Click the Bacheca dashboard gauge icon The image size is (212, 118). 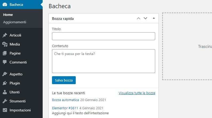tap(5, 4)
